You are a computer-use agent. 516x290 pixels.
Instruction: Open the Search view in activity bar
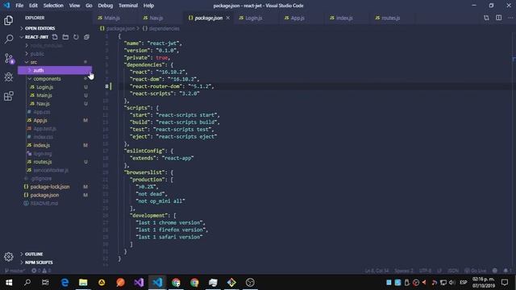click(x=9, y=39)
